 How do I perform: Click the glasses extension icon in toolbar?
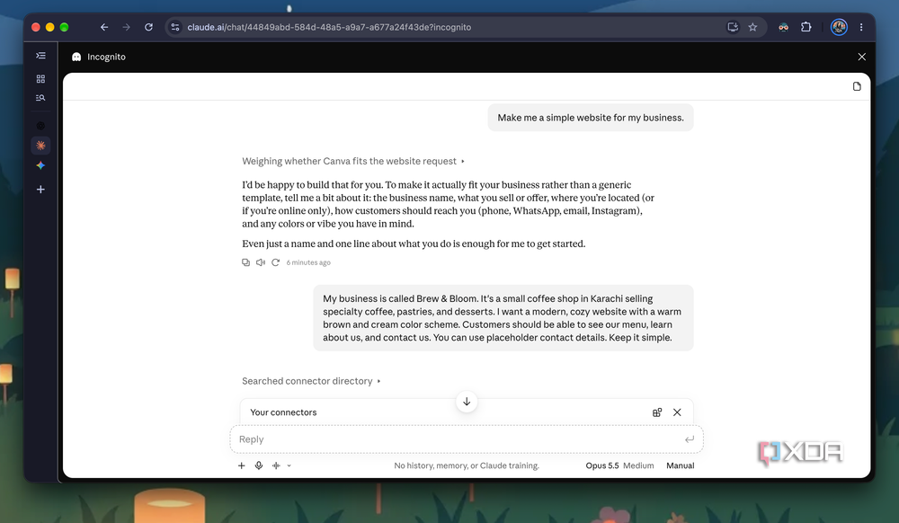[x=783, y=27]
